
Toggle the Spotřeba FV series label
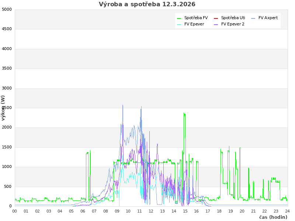(196, 18)
